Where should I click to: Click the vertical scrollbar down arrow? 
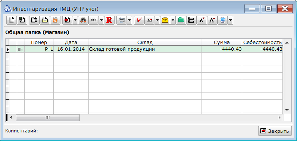(287, 110)
